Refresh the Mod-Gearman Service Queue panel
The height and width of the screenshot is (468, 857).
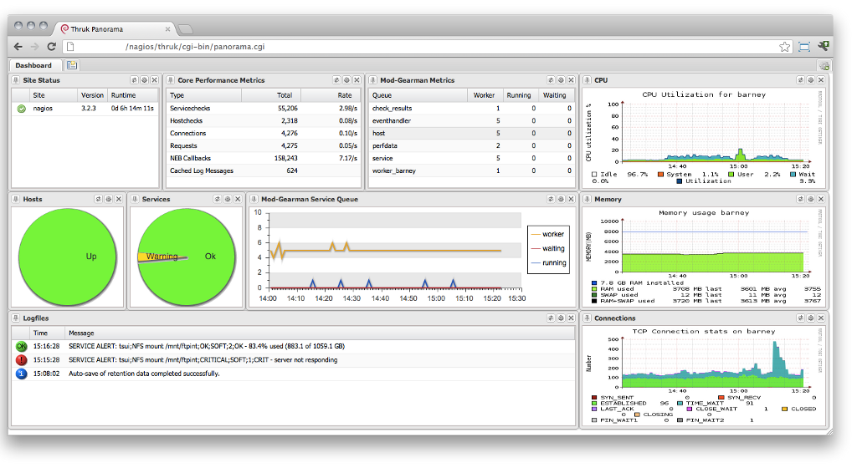point(551,199)
